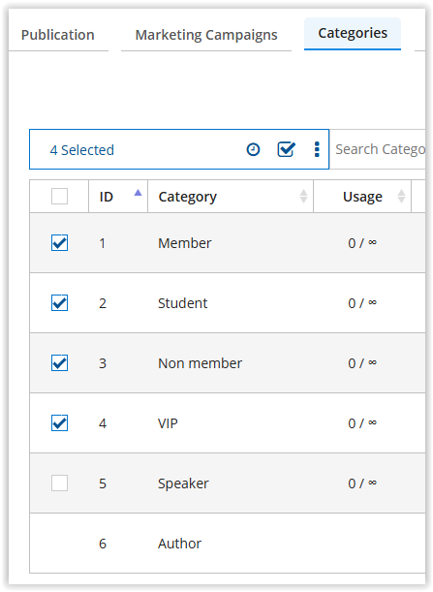Screen dimensions: 433x592
Task: Sort by ID ascending arrow
Action: (x=138, y=193)
